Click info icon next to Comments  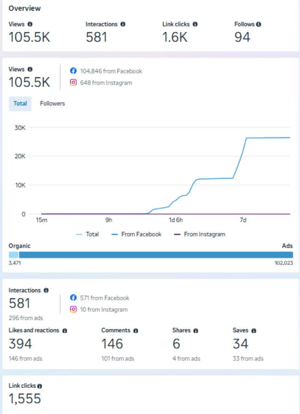click(x=136, y=330)
